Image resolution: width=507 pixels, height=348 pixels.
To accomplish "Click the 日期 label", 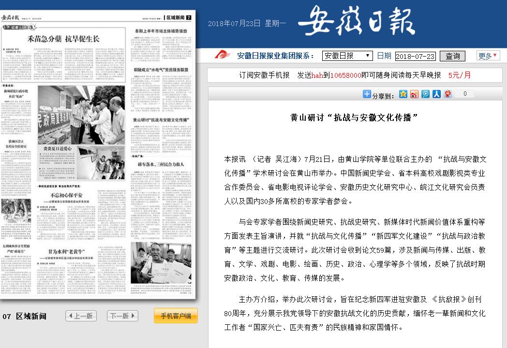I will pos(384,56).
